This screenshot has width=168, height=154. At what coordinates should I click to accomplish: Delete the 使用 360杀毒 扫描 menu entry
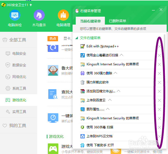click(159, 128)
